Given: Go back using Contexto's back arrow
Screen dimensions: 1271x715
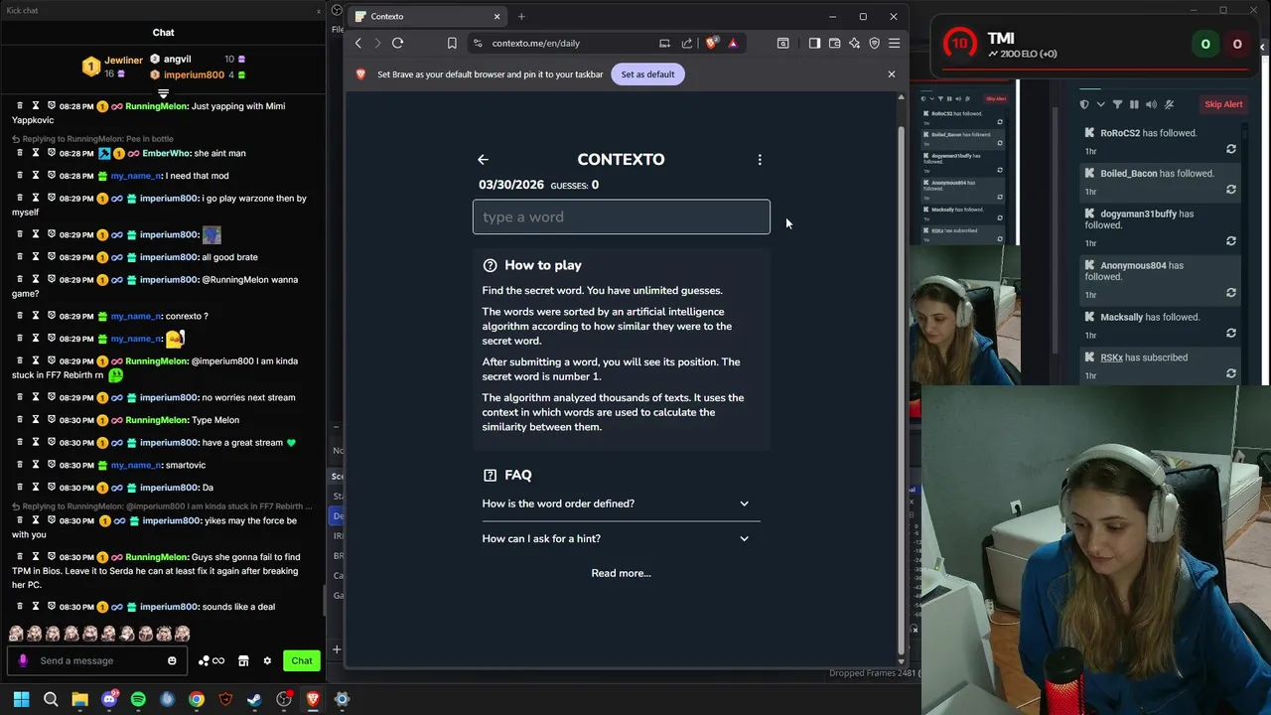Looking at the screenshot, I should click(x=483, y=159).
